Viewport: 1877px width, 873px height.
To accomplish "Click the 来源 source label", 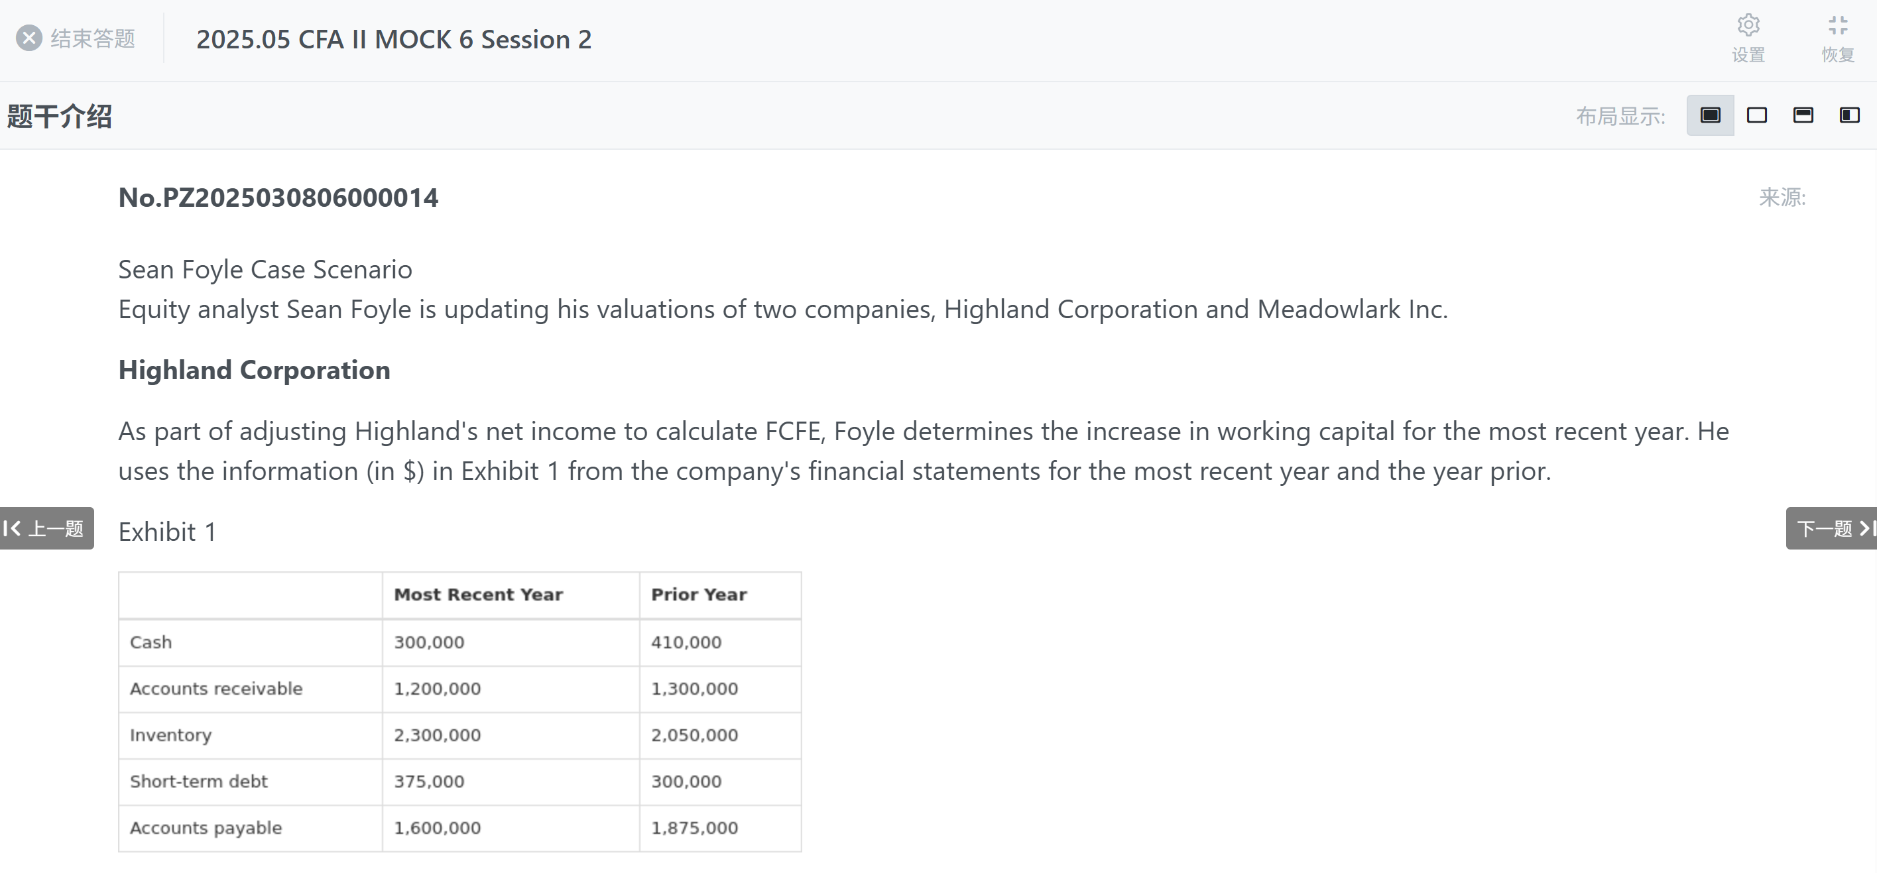I will coord(1782,198).
